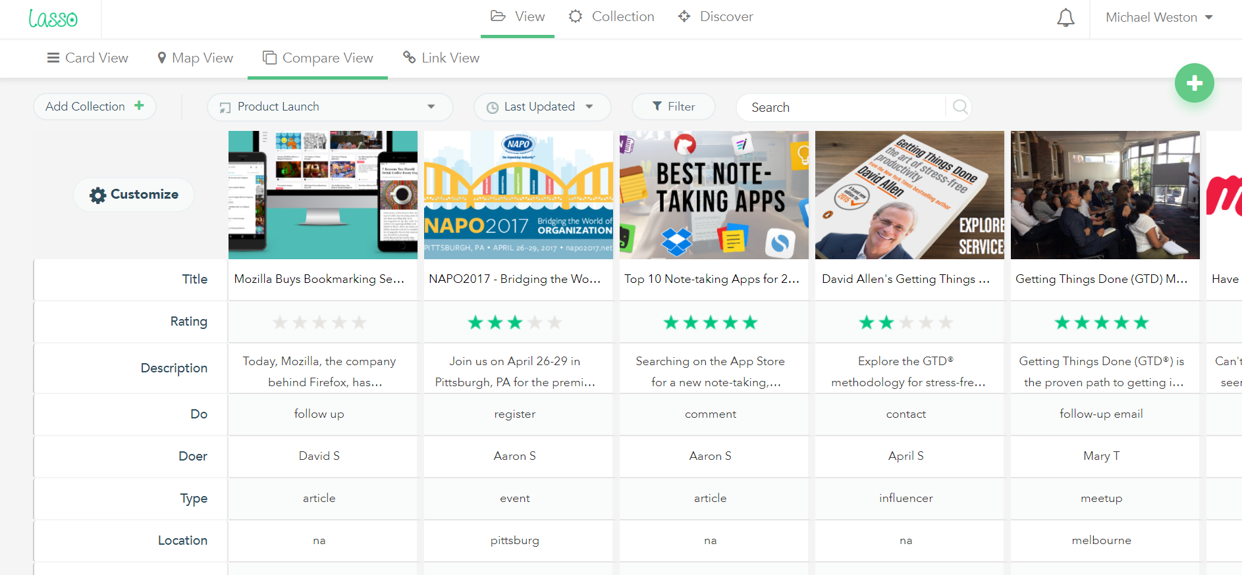Click the plus icon in Add Collection
Viewport: 1242px width, 575px height.
pos(139,106)
